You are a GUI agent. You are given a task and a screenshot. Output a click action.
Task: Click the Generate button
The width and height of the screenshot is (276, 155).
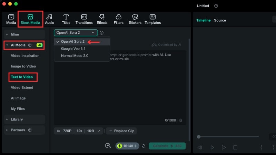click(167, 146)
